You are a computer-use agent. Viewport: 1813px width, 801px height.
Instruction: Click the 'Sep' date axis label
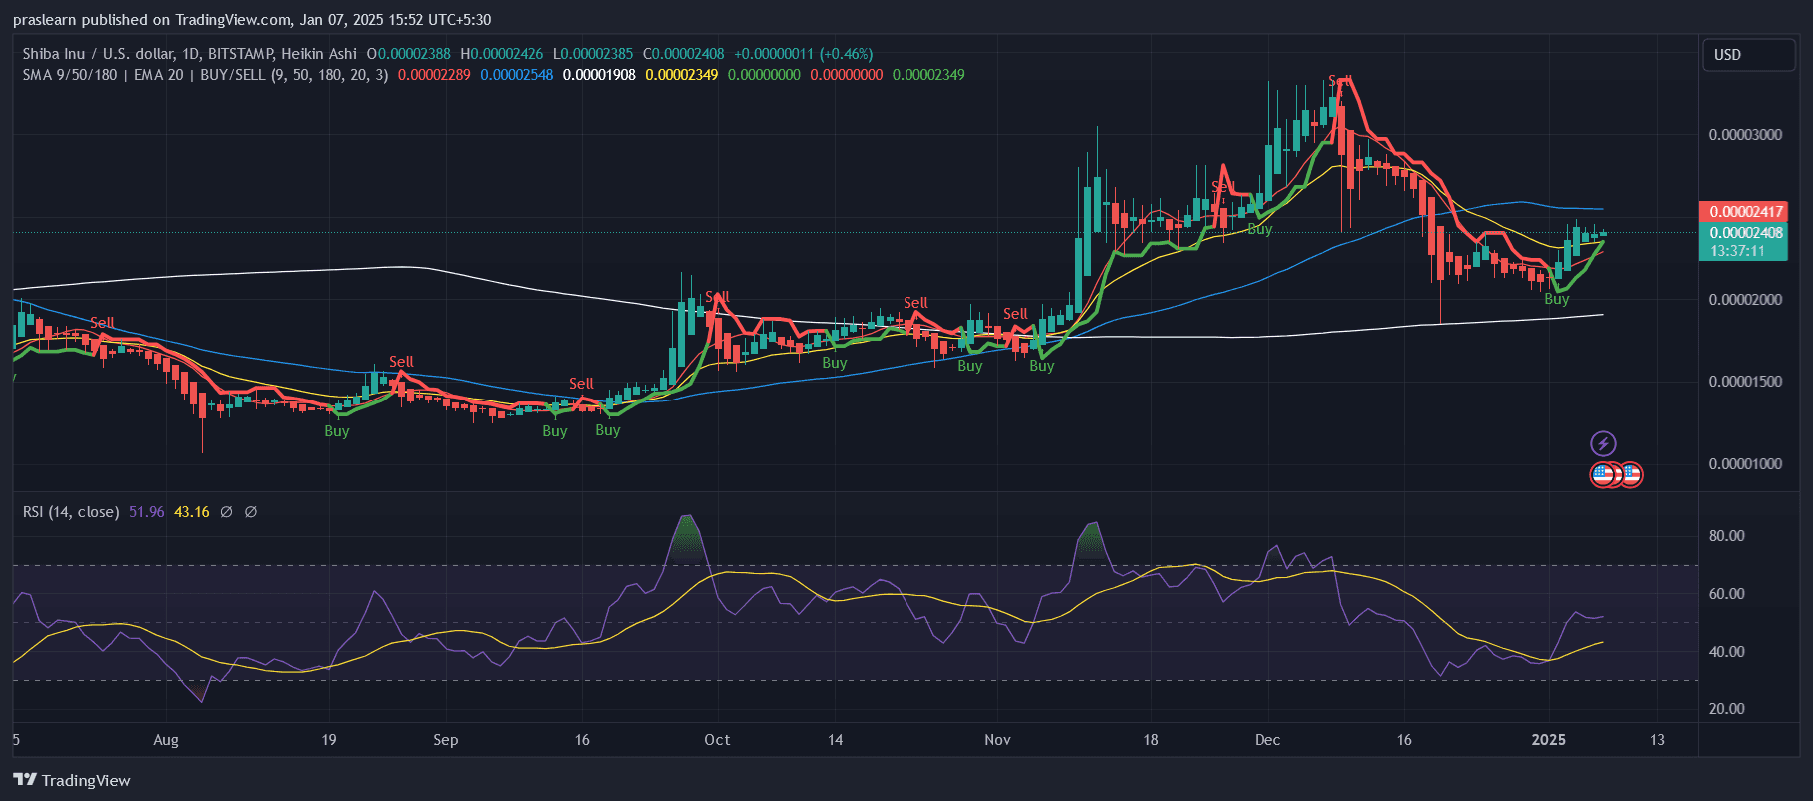coord(446,740)
